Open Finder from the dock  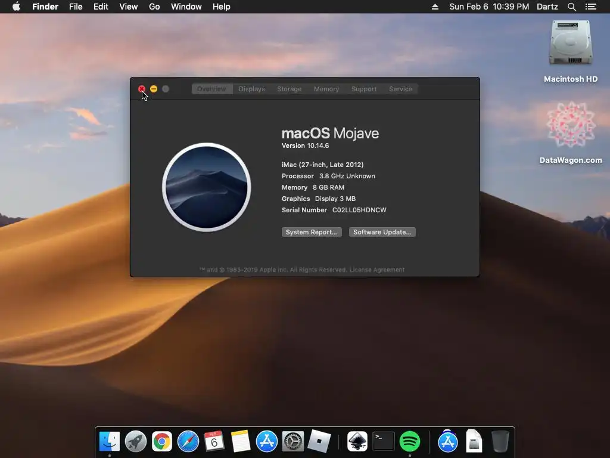pyautogui.click(x=110, y=441)
